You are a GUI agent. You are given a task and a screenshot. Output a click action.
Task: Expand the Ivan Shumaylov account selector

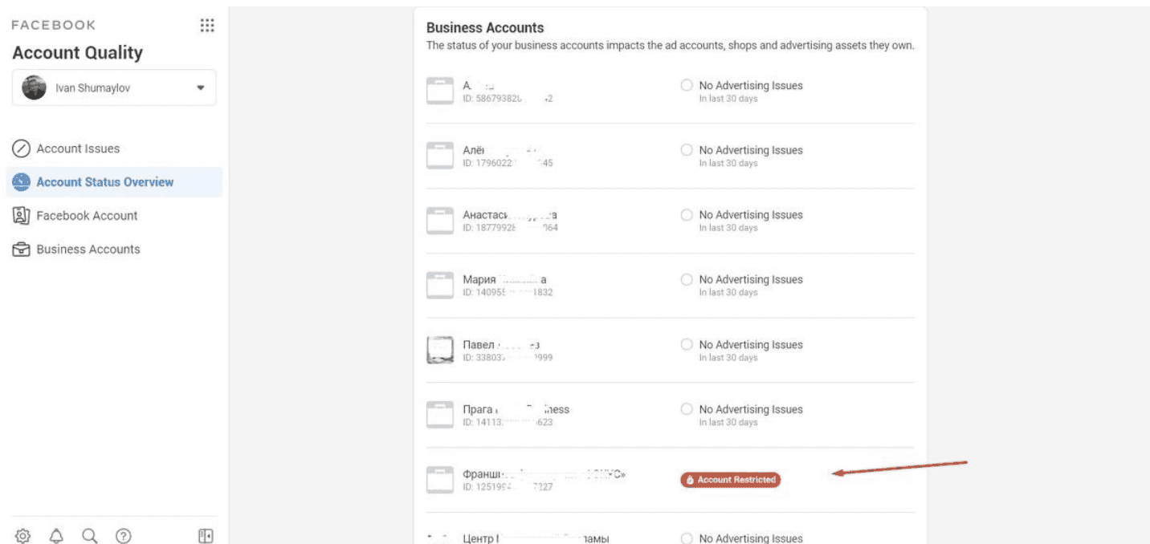coord(114,87)
